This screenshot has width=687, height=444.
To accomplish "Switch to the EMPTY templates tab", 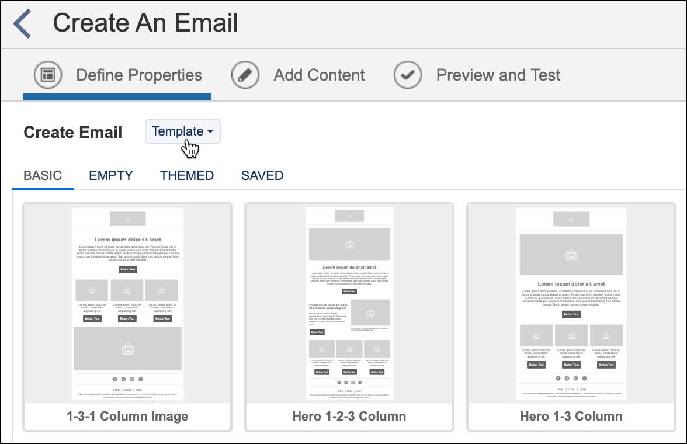I will [111, 175].
